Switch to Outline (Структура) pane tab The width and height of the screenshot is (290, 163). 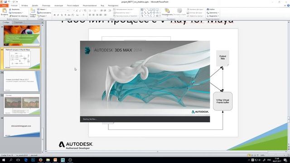18,22
